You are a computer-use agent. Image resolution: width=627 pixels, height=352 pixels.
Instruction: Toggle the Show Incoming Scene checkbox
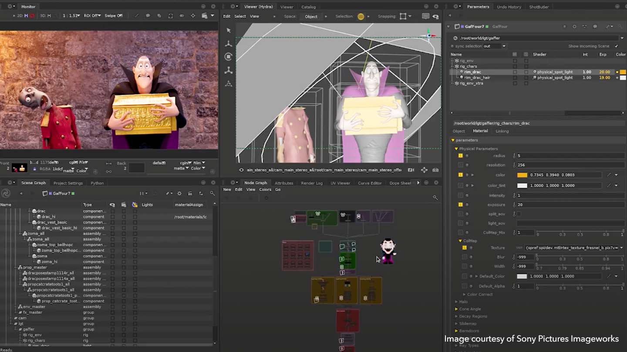(x=616, y=46)
